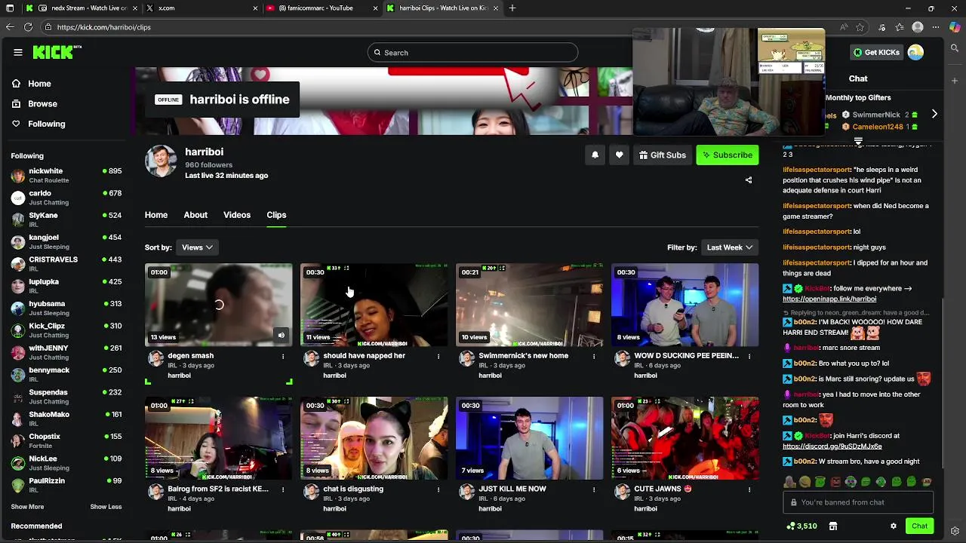Open nickwhite in the following list
The image size is (966, 543).
point(66,175)
